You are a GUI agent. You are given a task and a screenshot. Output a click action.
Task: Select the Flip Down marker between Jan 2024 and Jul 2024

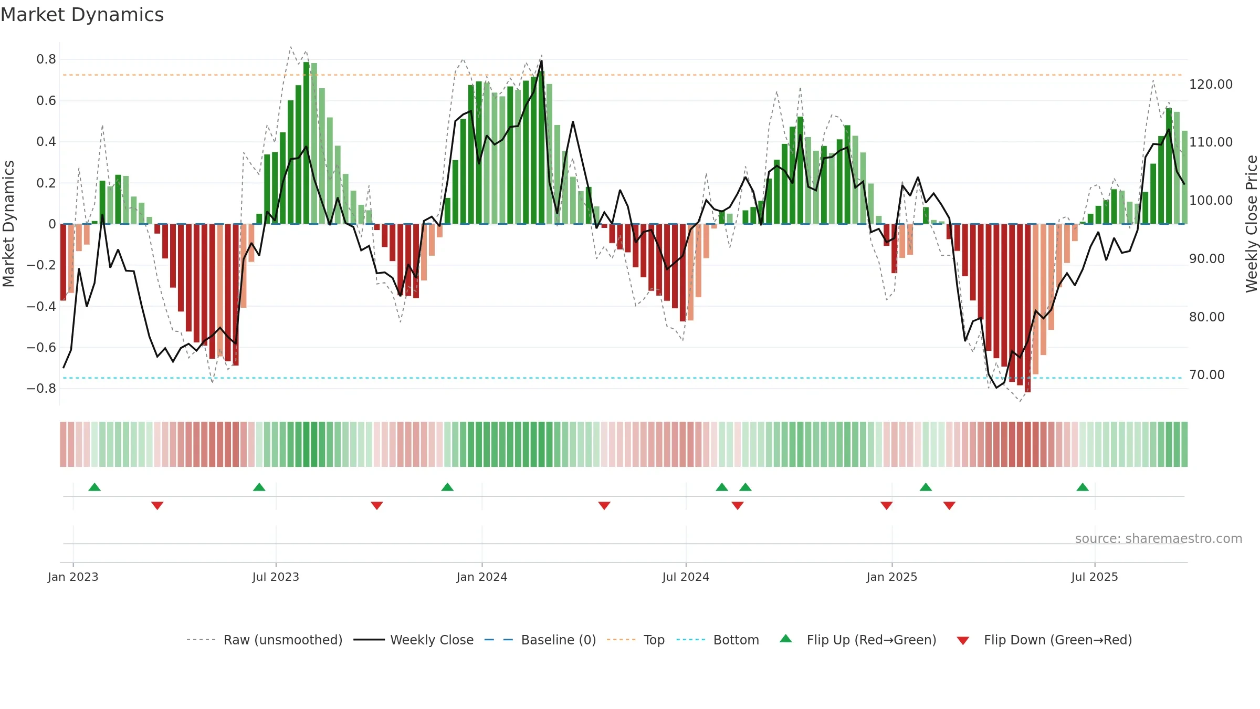point(604,506)
